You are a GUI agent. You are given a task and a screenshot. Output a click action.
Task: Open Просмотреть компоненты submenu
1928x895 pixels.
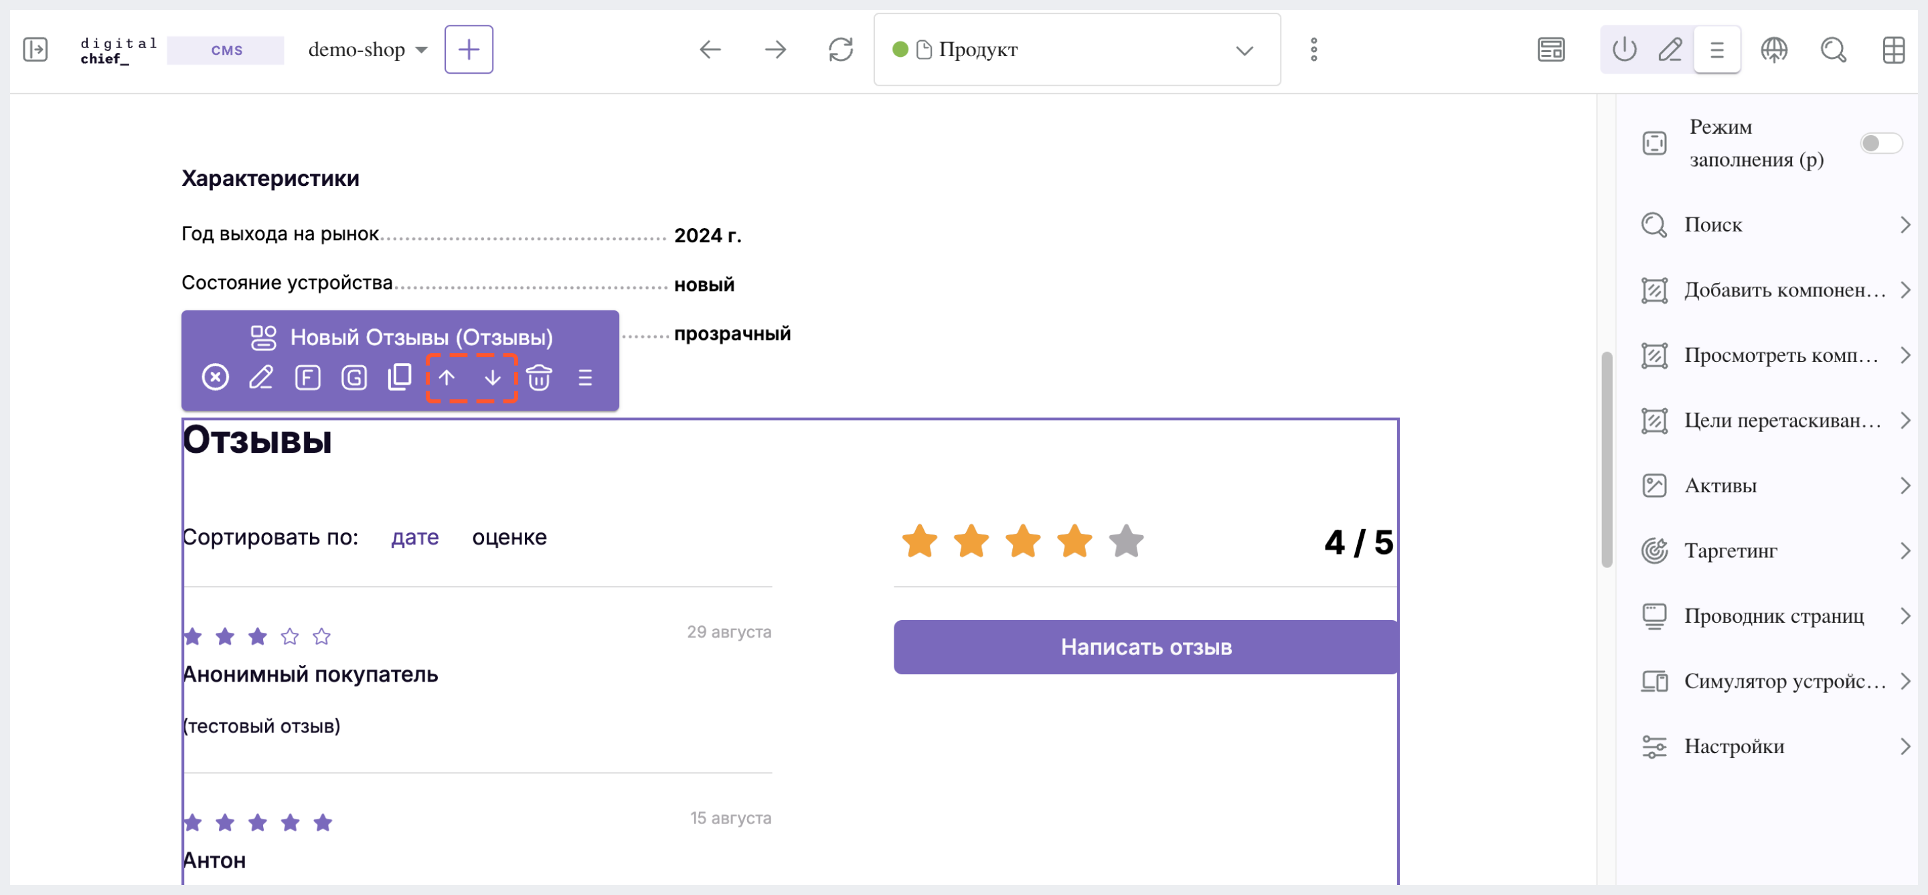tap(1774, 355)
